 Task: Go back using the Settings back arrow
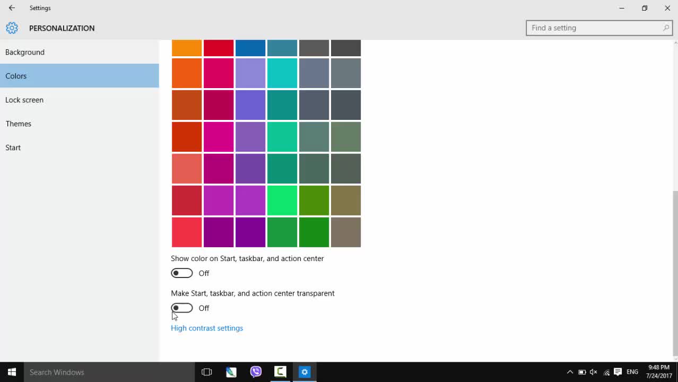tap(12, 8)
